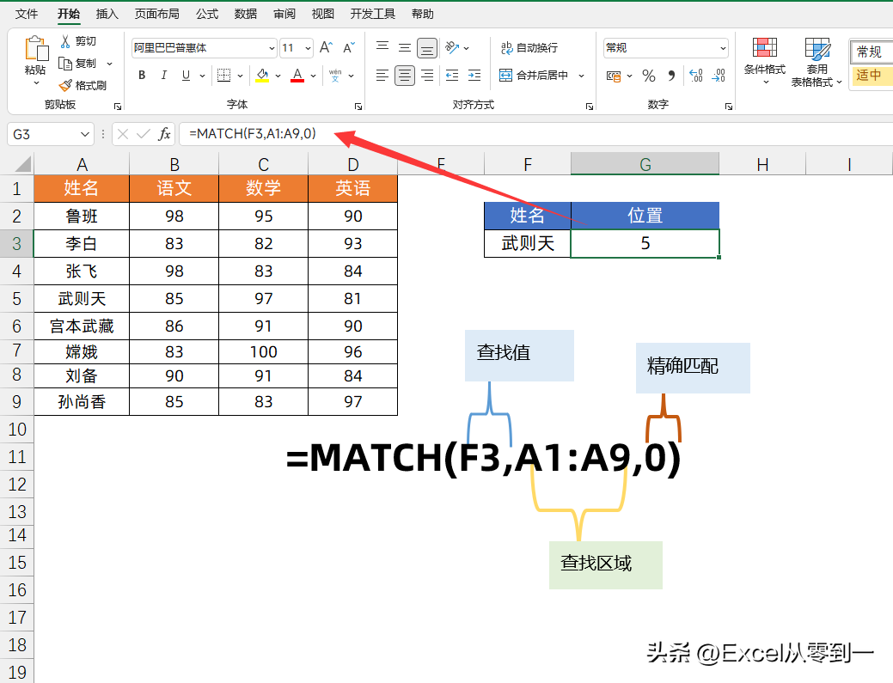Click the select-all corner triangle
The height and width of the screenshot is (683, 893).
coord(23,164)
